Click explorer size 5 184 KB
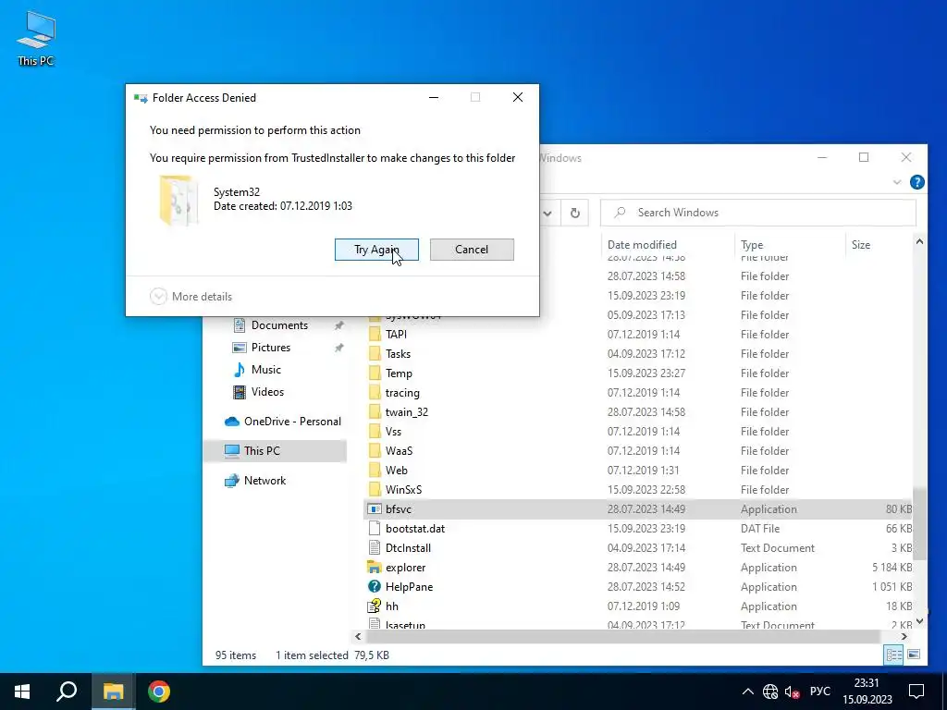947x710 pixels. [x=892, y=568]
